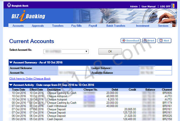Collapse the Account Summary section
Viewport: 180px width, 121px height.
[x=11, y=62]
